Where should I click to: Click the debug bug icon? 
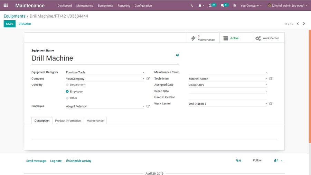click(235, 6)
